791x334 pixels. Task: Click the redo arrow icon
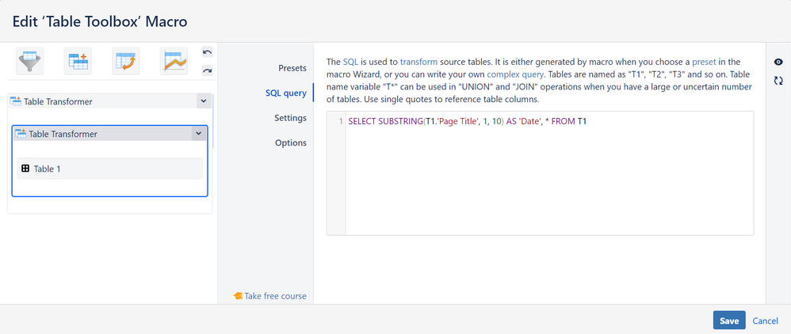click(207, 70)
